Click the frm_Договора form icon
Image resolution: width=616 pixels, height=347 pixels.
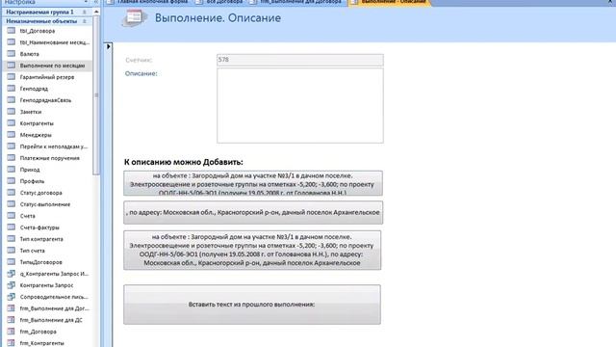(12, 332)
